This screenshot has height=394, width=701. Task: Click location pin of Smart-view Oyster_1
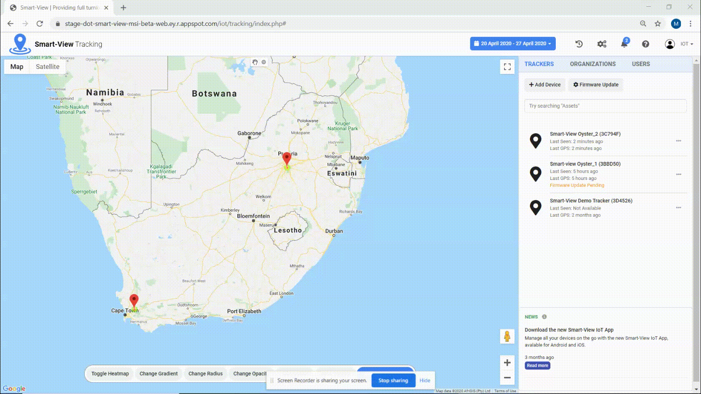pyautogui.click(x=535, y=174)
